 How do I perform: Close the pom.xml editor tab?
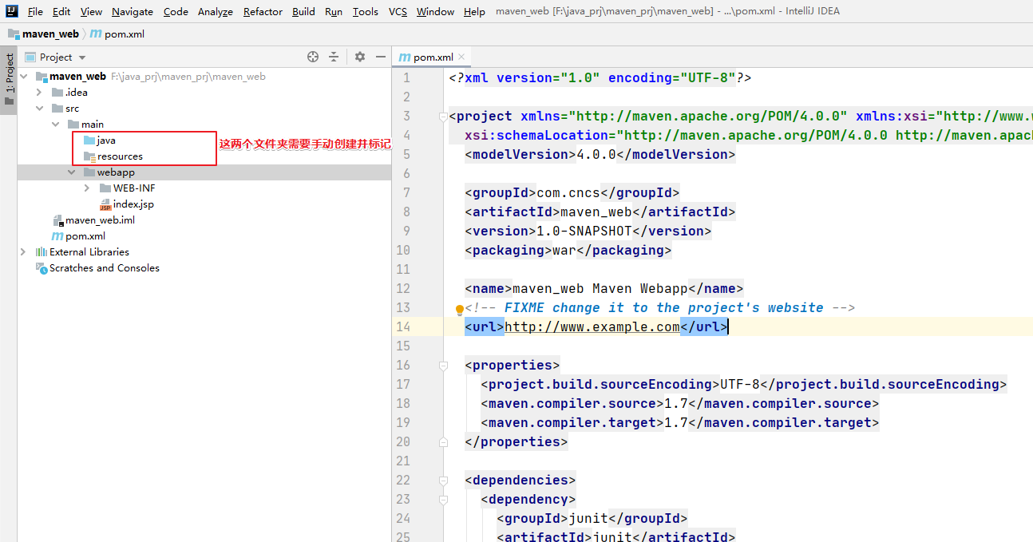pos(461,57)
